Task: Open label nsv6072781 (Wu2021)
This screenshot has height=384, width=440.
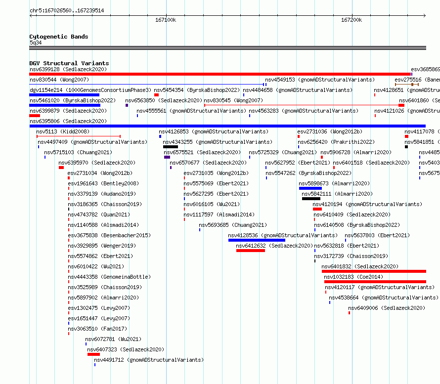Action: click(x=113, y=339)
